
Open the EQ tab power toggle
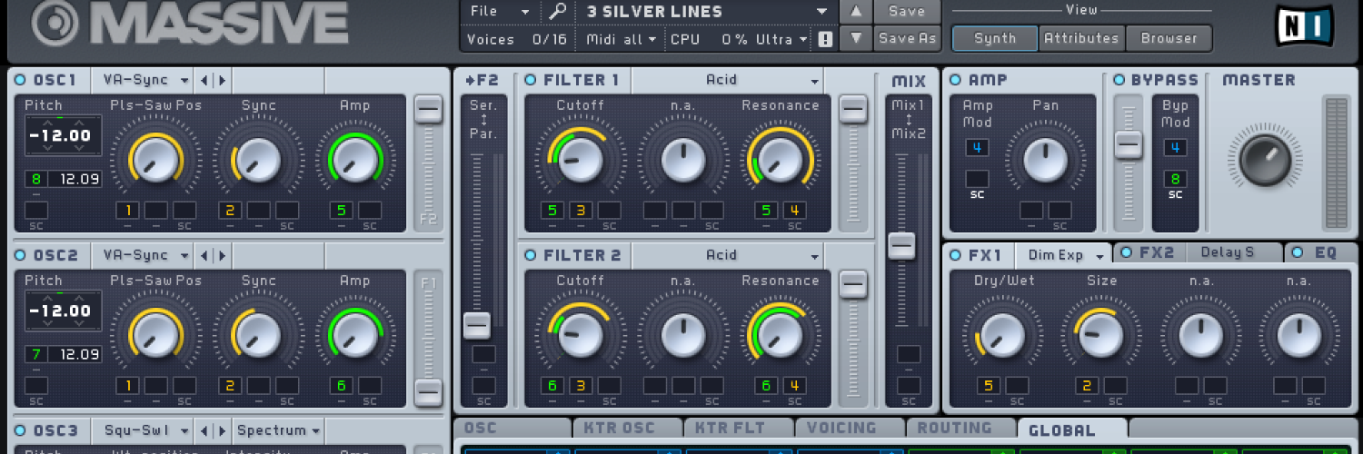(x=1298, y=252)
